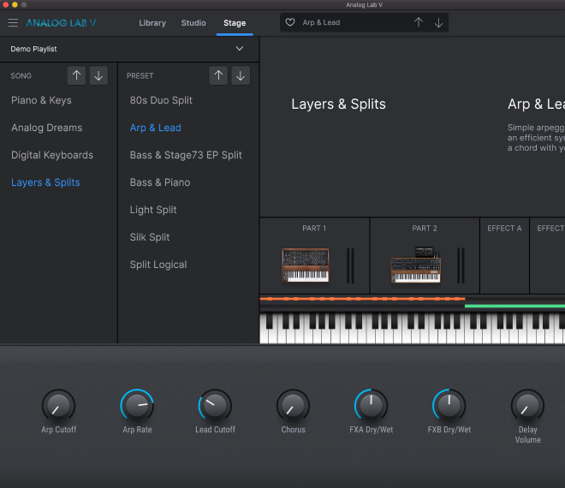The width and height of the screenshot is (565, 488).
Task: Choose the Light Split preset
Action: [x=153, y=210]
